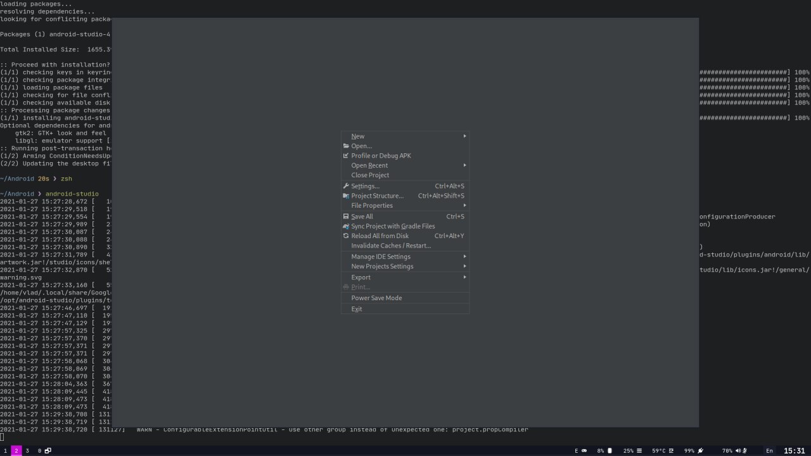The height and width of the screenshot is (456, 811).
Task: Click the memory icon showing 25%
Action: point(639,451)
